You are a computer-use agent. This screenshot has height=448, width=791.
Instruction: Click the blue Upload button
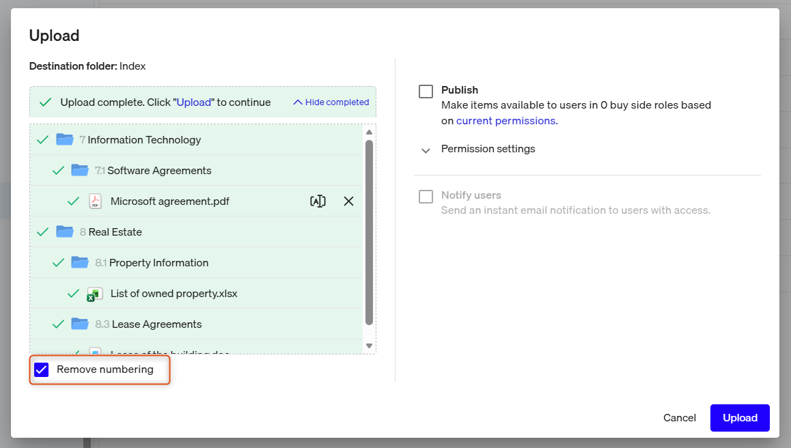point(740,418)
